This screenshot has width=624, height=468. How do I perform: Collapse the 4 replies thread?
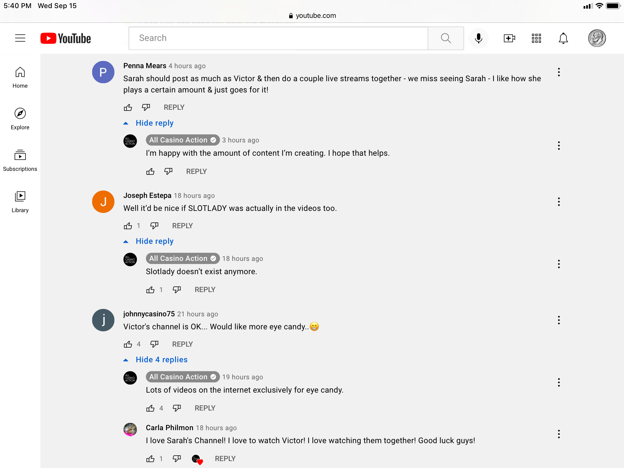161,360
